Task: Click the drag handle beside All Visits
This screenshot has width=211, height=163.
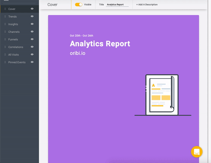Action: (5, 55)
